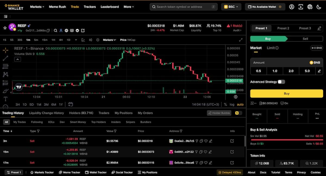The image size is (326, 176).
Task: Open the token website globe icon
Action: [x=66, y=30]
